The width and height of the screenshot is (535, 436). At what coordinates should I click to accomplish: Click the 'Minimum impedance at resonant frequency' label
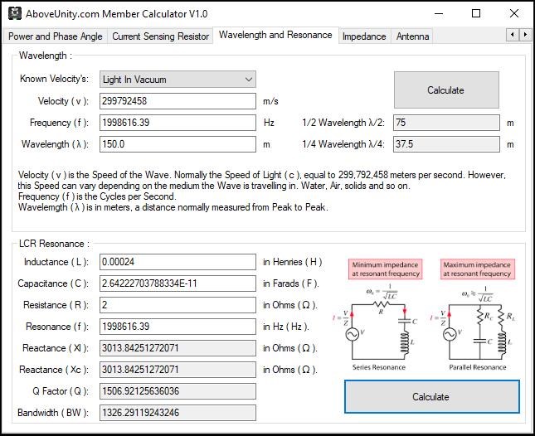[385, 269]
